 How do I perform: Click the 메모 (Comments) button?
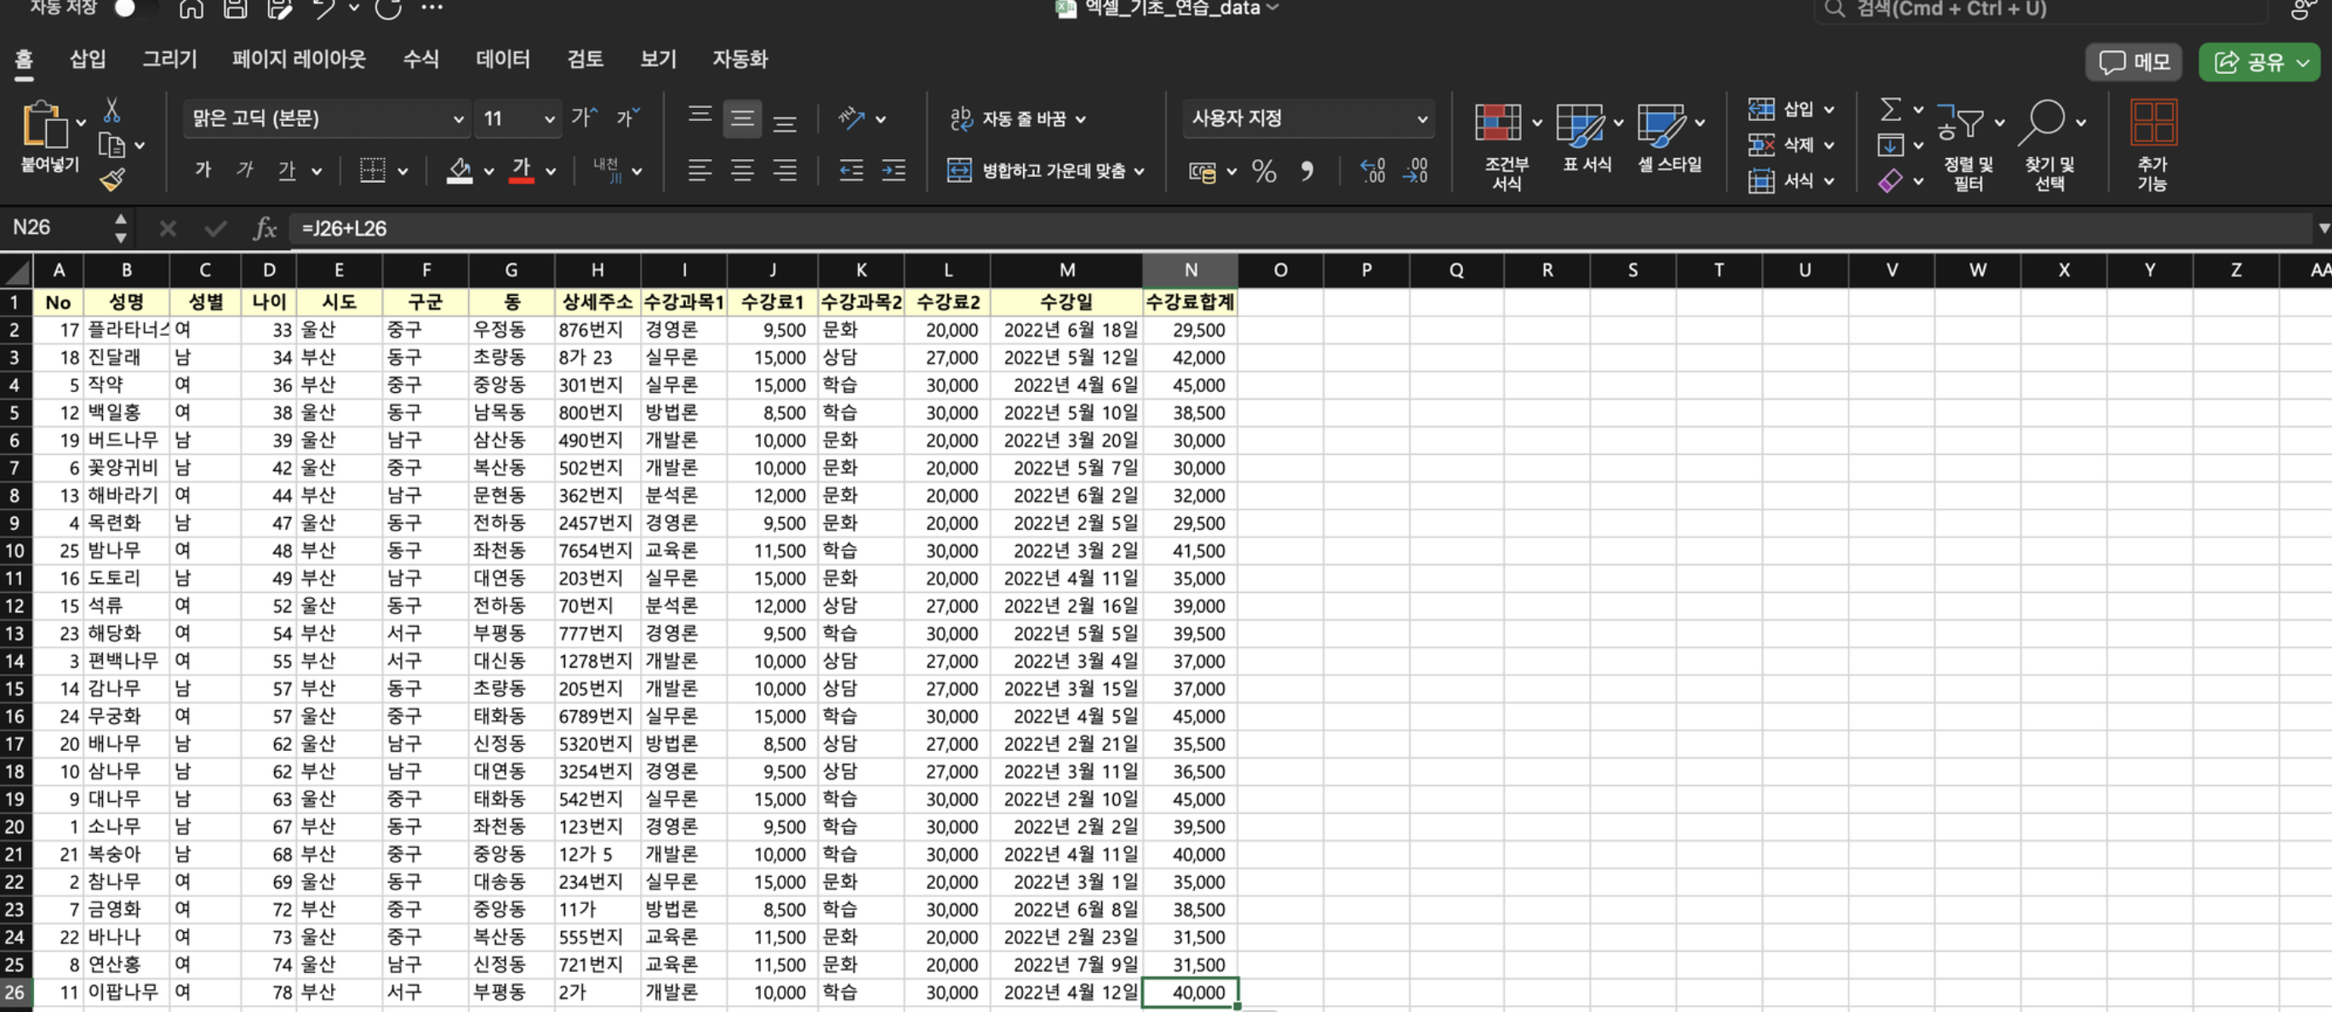pos(2134,62)
